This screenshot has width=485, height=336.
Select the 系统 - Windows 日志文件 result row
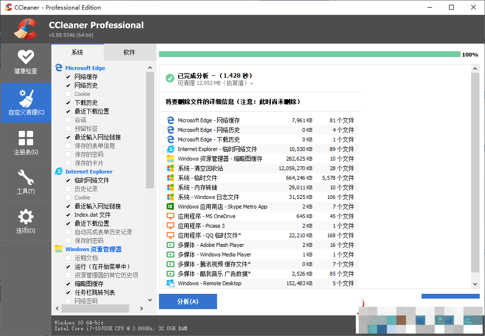(260, 197)
